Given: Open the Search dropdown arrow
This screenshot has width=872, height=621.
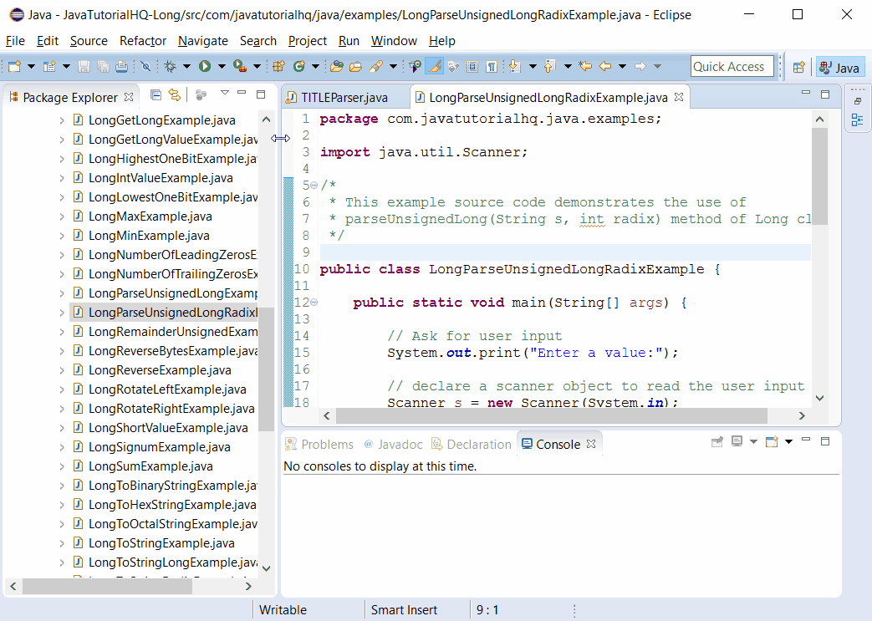Looking at the screenshot, I should [x=393, y=67].
